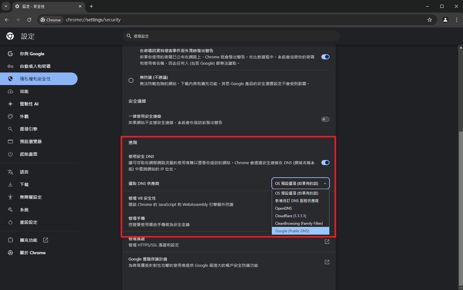The image size is (463, 290).
Task: Click the browser forward arrow
Action: [18, 20]
